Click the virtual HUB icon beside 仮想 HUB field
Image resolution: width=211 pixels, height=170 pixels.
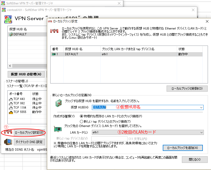(59, 103)
